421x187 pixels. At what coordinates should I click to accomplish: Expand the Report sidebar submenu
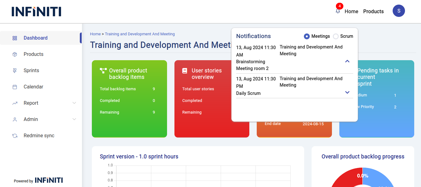pyautogui.click(x=74, y=103)
